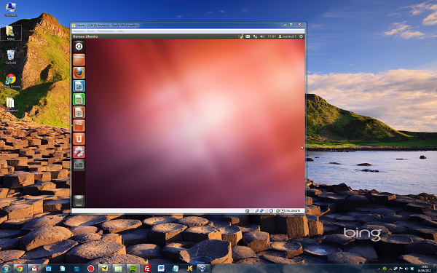This screenshot has height=273, width=437.
Task: Click the Ubuntu messaging envelope indicator
Action: tap(248, 36)
